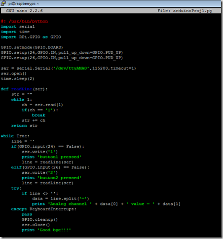Click the 'Good bye!!!' print line
This screenshot has height=239, width=223.
point(46,230)
